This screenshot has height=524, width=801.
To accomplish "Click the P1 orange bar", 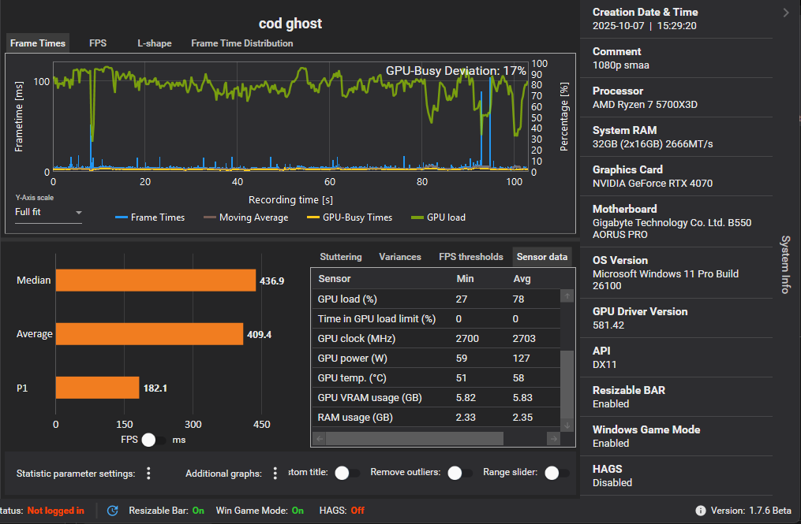I will (x=97, y=388).
